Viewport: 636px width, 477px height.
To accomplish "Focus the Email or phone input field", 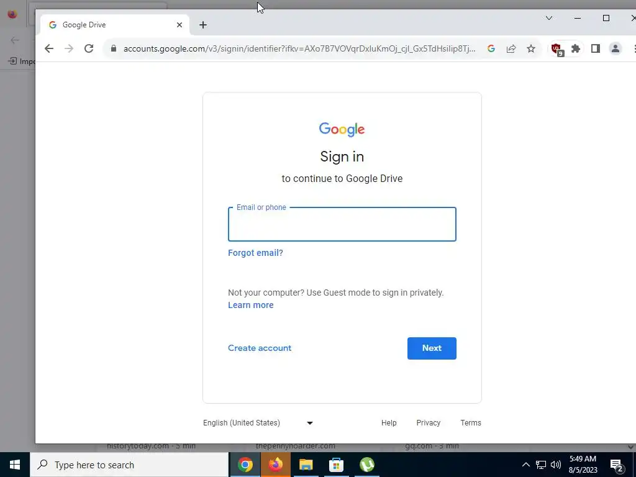I will point(342,224).
